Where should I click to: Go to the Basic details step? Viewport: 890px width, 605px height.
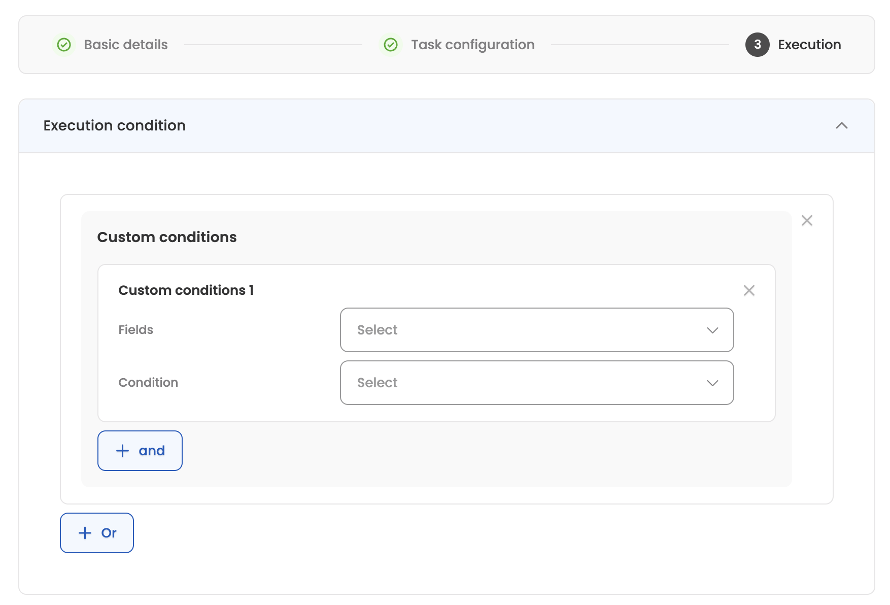[126, 45]
